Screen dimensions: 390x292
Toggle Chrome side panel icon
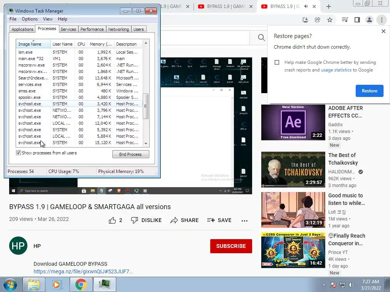357,20
